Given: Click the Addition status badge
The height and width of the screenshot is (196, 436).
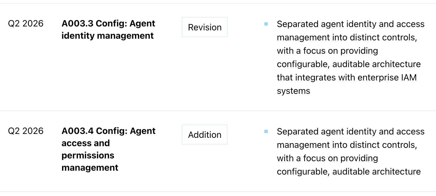Looking at the screenshot, I should 205,135.
